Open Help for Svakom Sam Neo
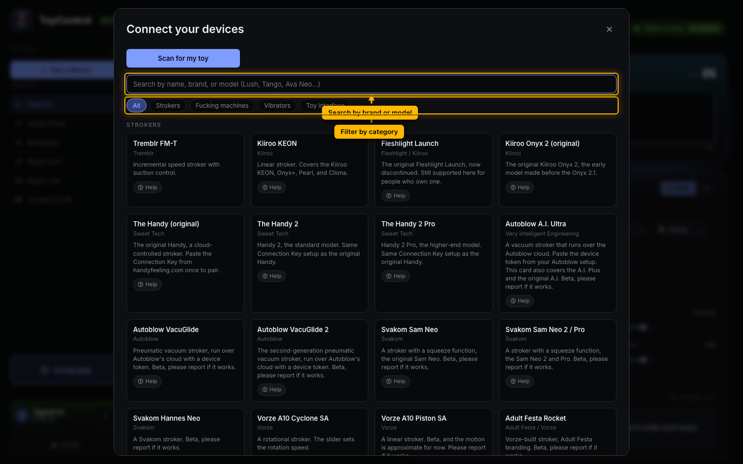 point(396,382)
